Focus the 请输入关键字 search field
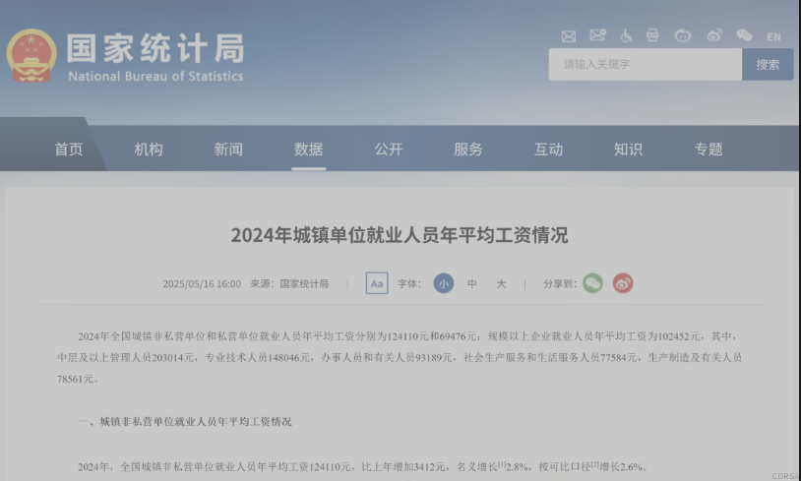This screenshot has height=481, width=801. [x=646, y=64]
